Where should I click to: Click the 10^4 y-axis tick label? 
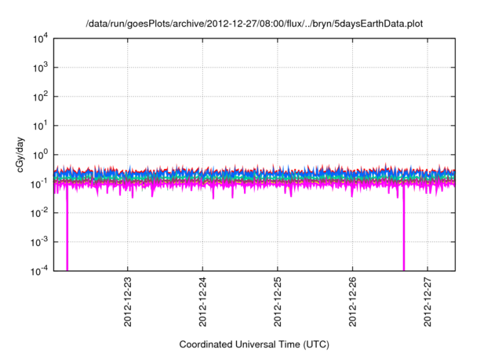coord(40,38)
